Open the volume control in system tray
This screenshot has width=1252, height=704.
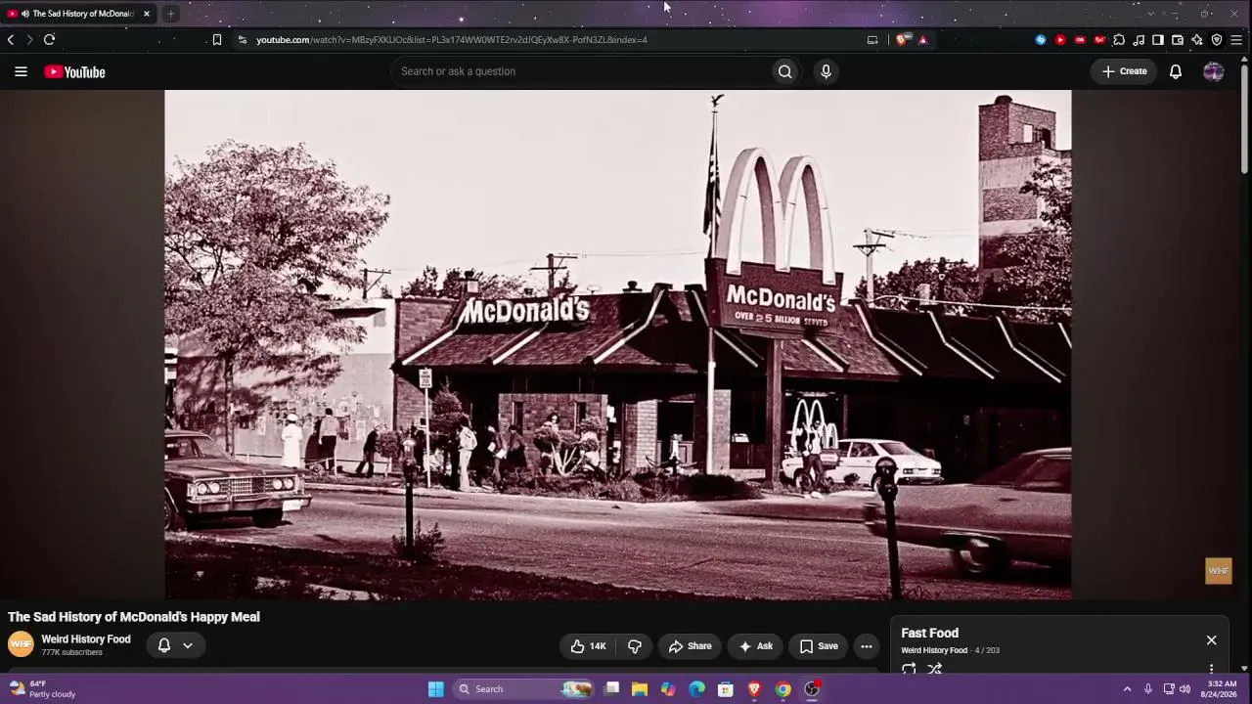[x=1185, y=689]
